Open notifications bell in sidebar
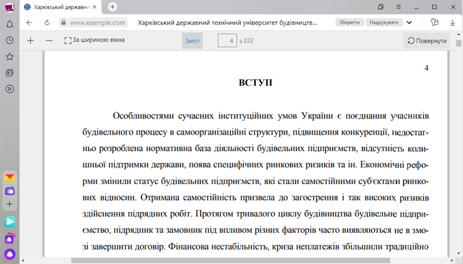 coord(10,24)
